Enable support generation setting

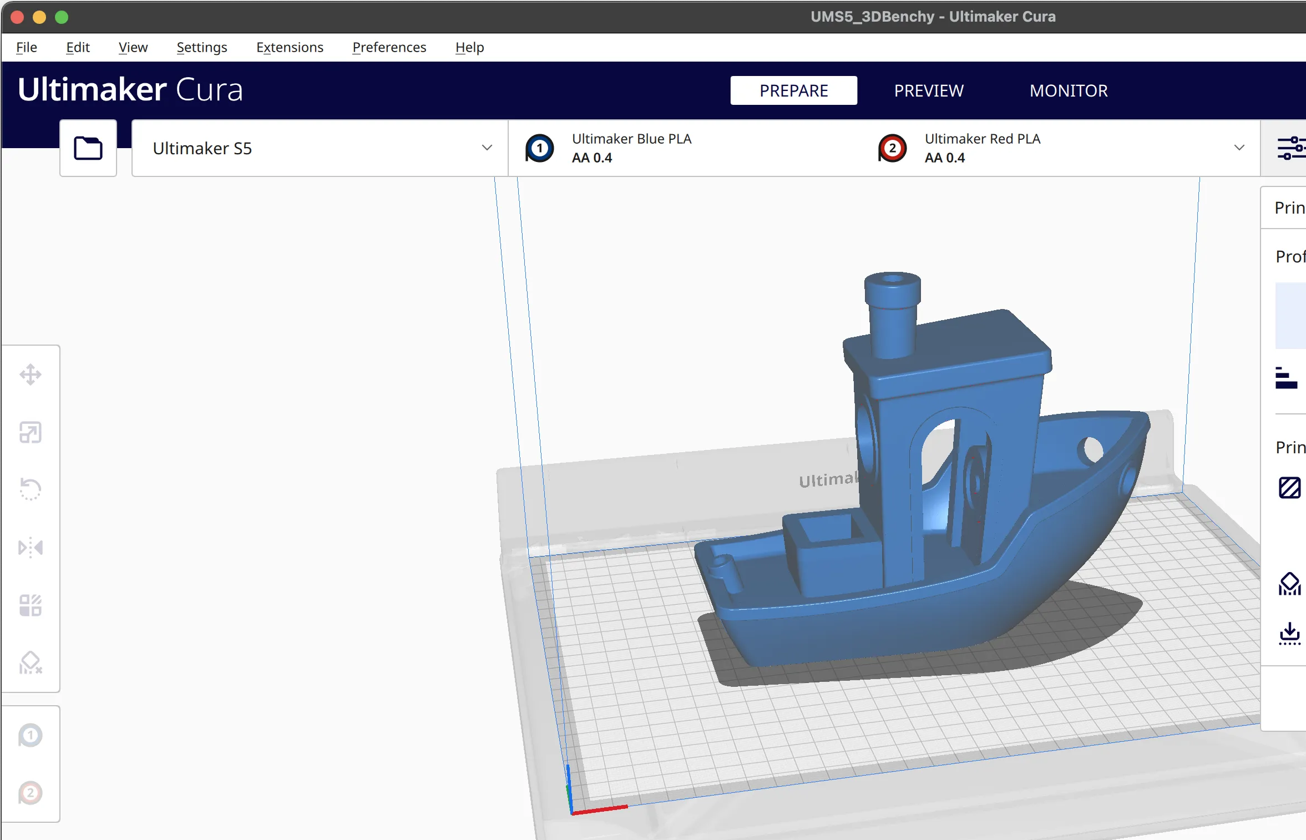pos(1290,584)
